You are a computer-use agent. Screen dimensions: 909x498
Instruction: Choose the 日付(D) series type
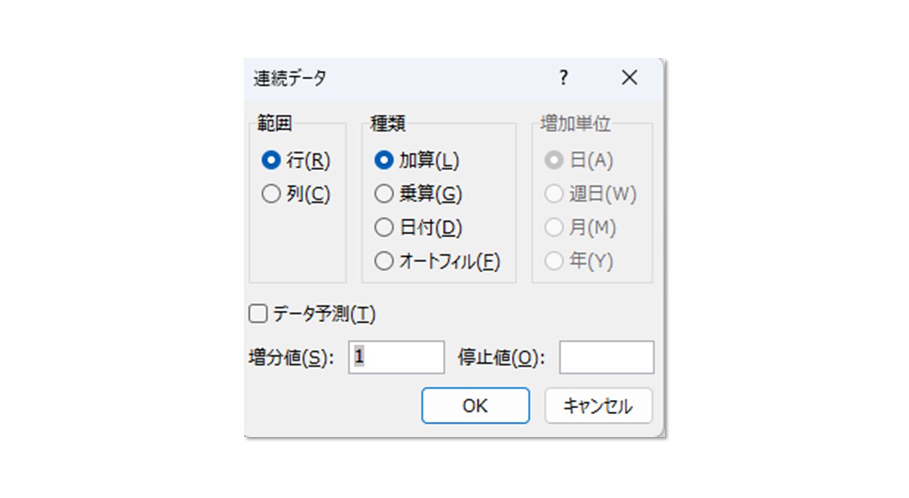(384, 227)
